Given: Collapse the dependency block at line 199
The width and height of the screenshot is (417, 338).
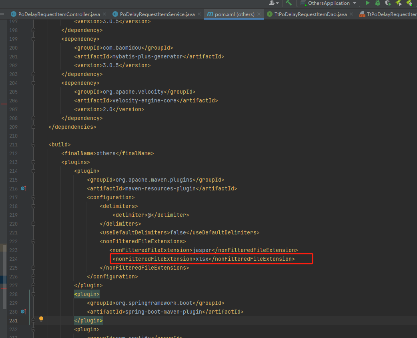Looking at the screenshot, I should (33, 39).
